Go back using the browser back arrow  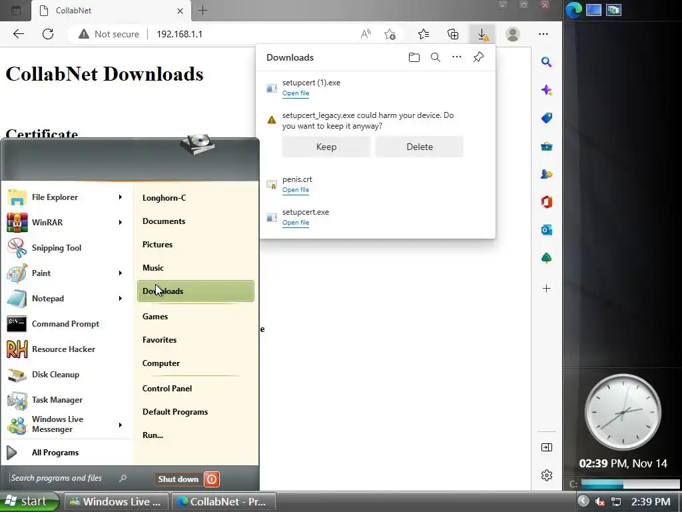(18, 34)
